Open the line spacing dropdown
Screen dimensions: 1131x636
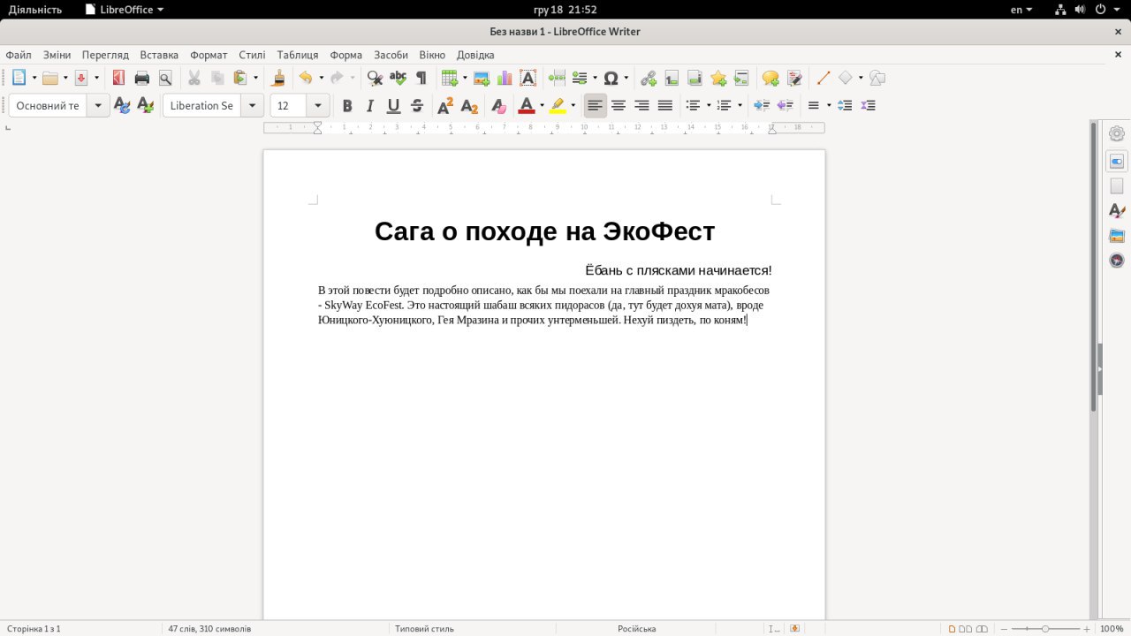[828, 106]
